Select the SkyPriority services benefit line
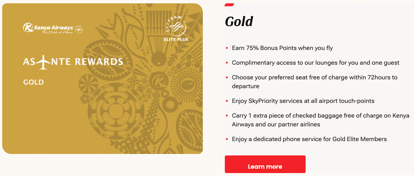This screenshot has width=414, height=176. click(303, 101)
